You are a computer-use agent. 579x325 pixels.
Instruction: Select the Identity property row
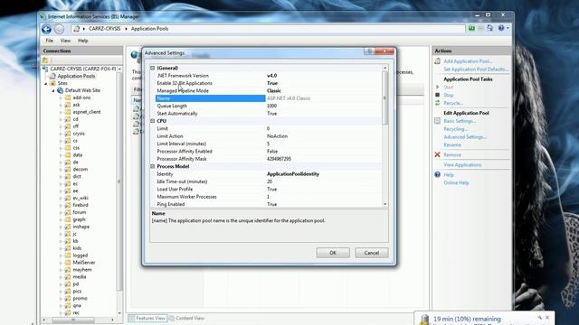click(269, 174)
